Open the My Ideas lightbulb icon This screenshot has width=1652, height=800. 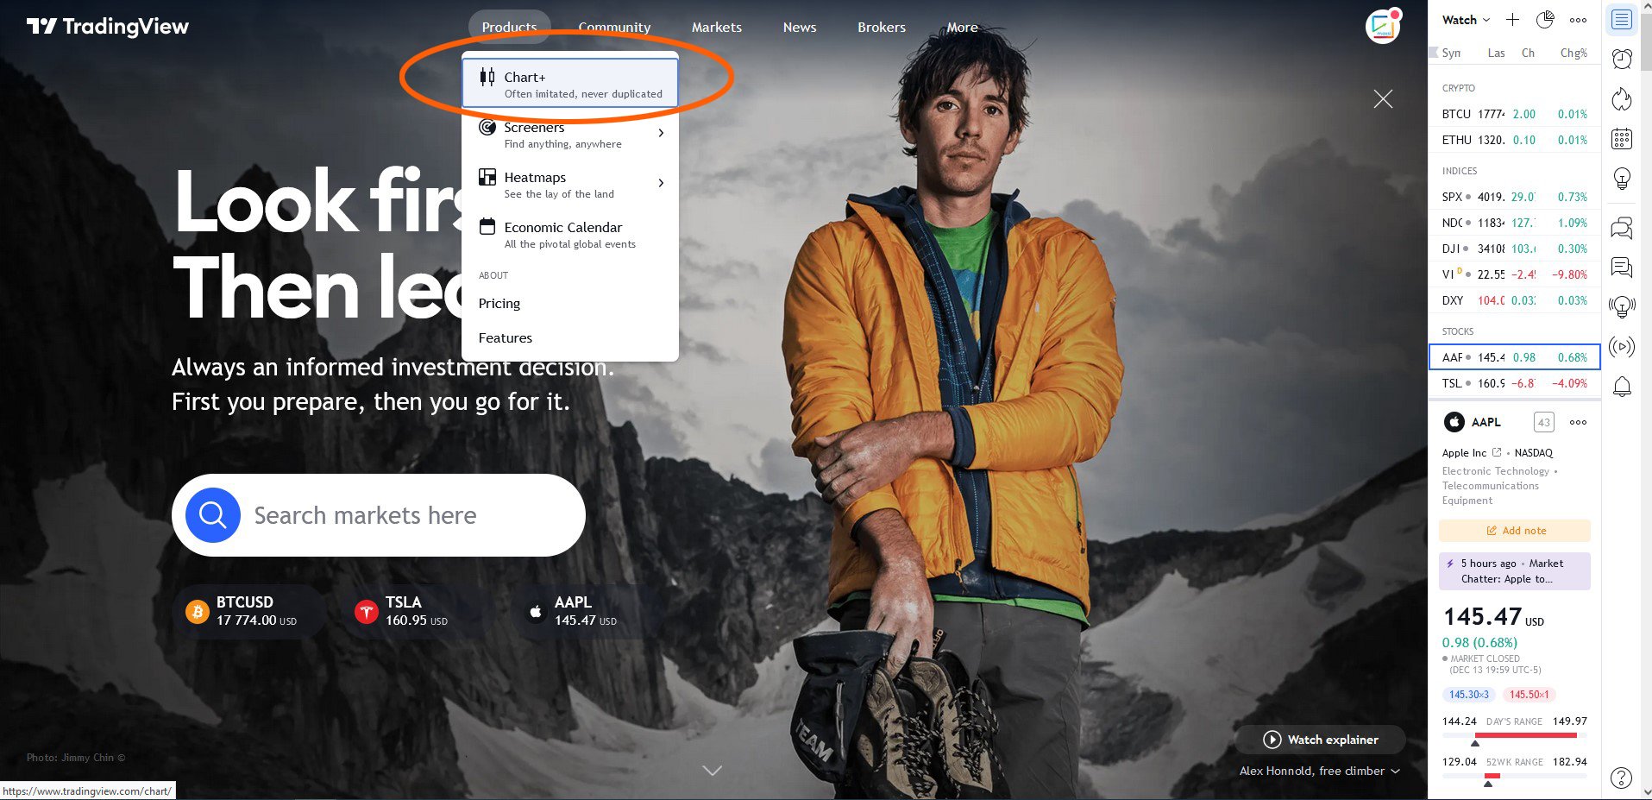[1622, 180]
